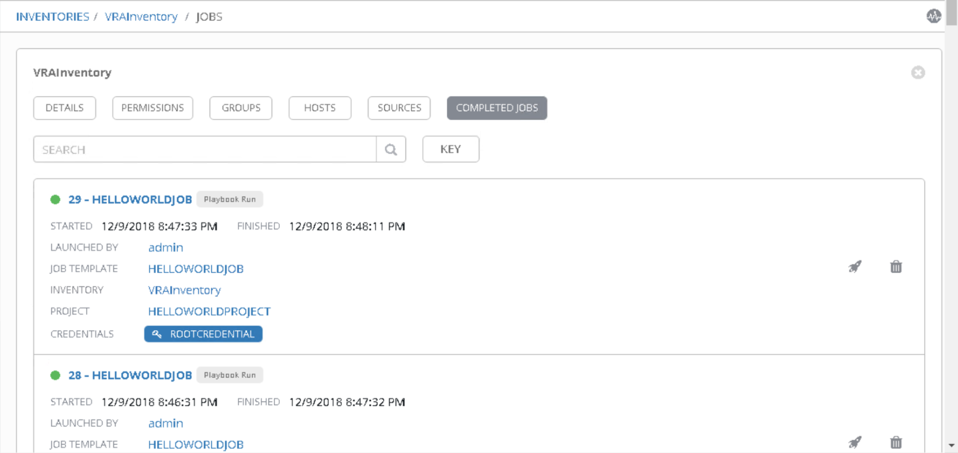
Task: Click job 28 finish time 8:47:32 PM
Action: pyautogui.click(x=347, y=402)
